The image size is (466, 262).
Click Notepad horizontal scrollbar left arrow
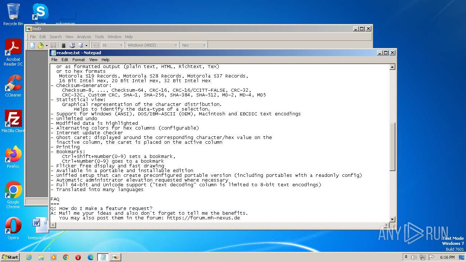(x=53, y=225)
